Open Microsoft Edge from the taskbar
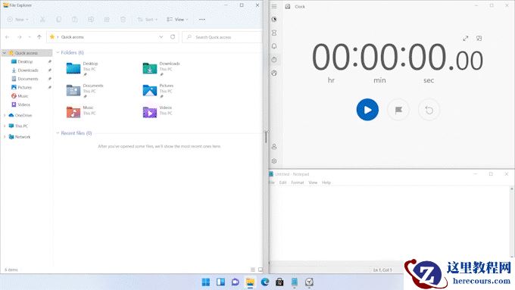 point(265,282)
